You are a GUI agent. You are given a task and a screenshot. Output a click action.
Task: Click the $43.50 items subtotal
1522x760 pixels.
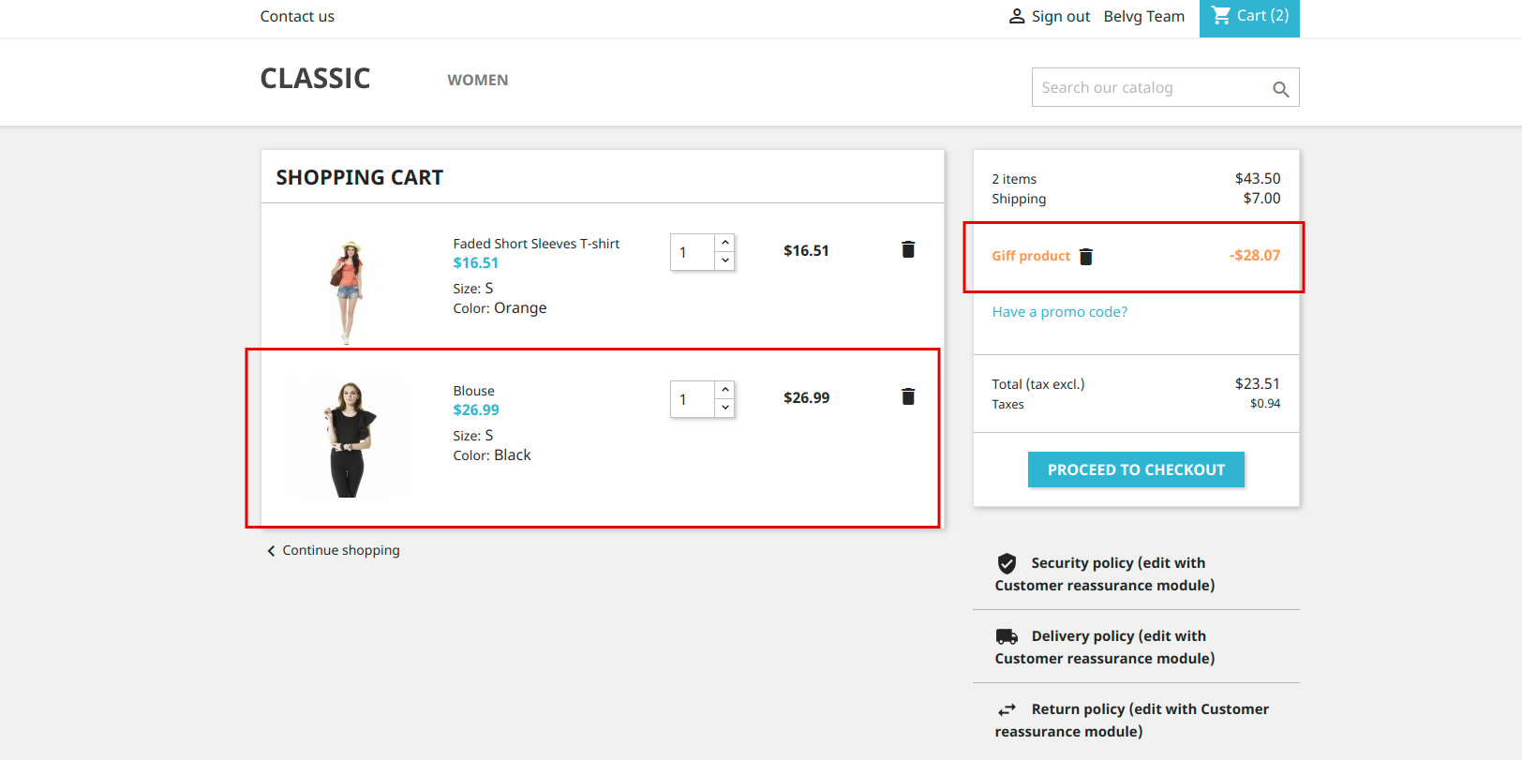point(1258,178)
